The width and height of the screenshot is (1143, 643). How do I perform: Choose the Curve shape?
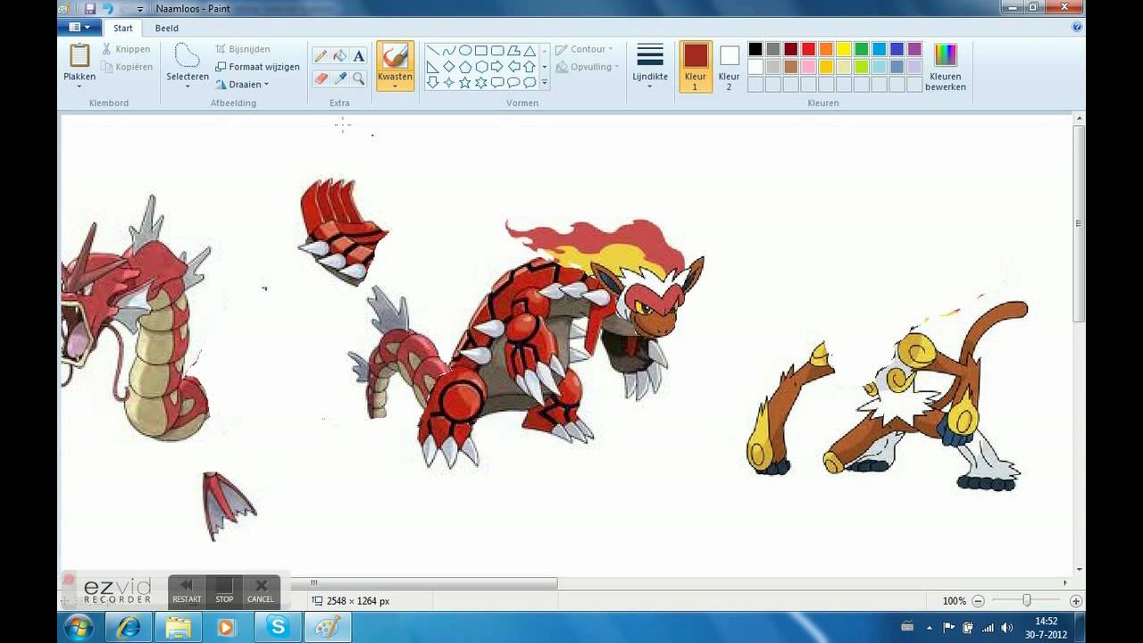(449, 51)
